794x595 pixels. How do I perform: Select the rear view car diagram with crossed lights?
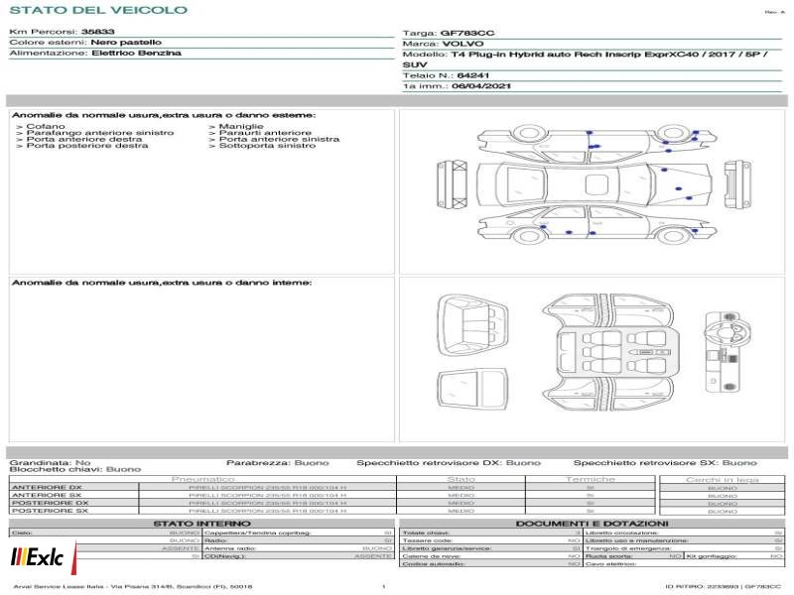(453, 184)
